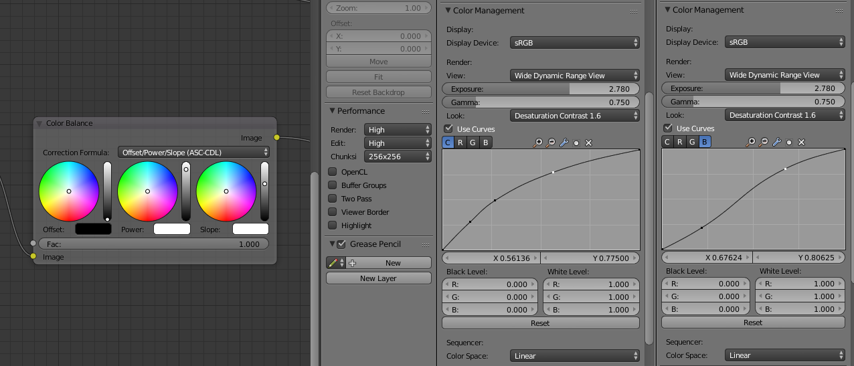Open curve tools wrench above Y 0.80625 curve
This screenshot has height=366, width=854.
(x=776, y=142)
